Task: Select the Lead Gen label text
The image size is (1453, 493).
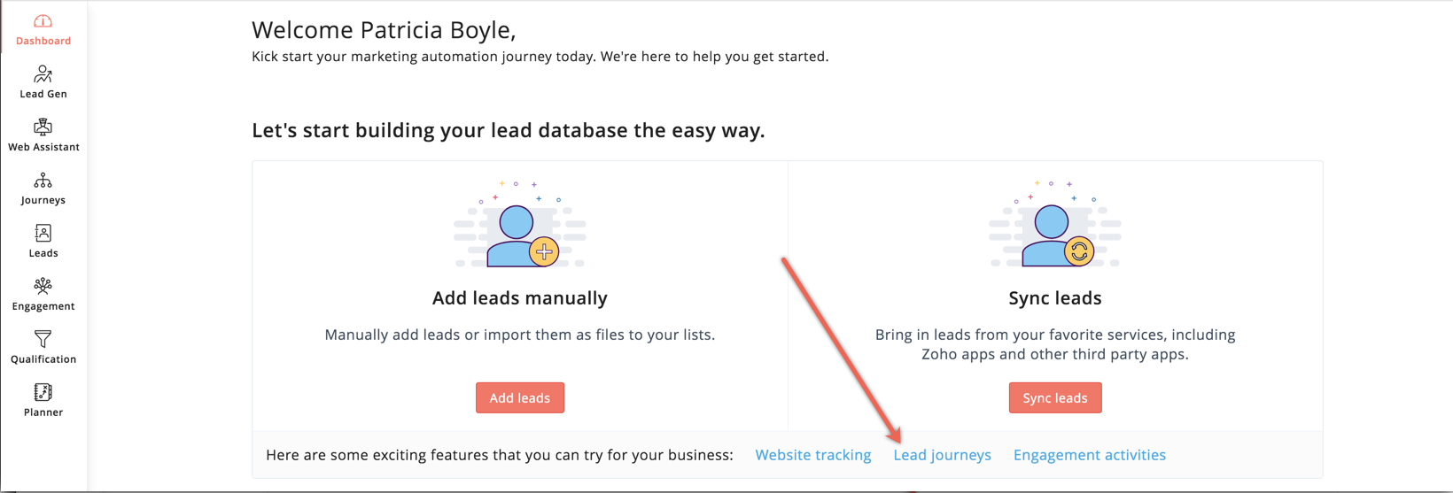Action: (x=43, y=94)
